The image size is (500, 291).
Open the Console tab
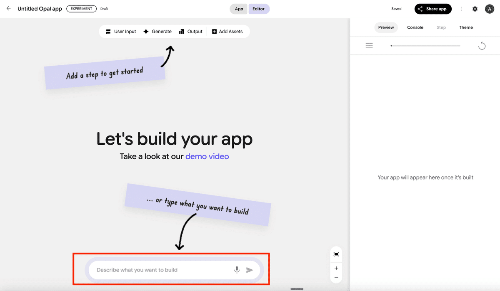click(415, 27)
